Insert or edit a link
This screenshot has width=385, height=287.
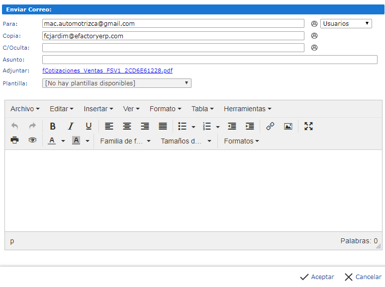click(x=270, y=126)
